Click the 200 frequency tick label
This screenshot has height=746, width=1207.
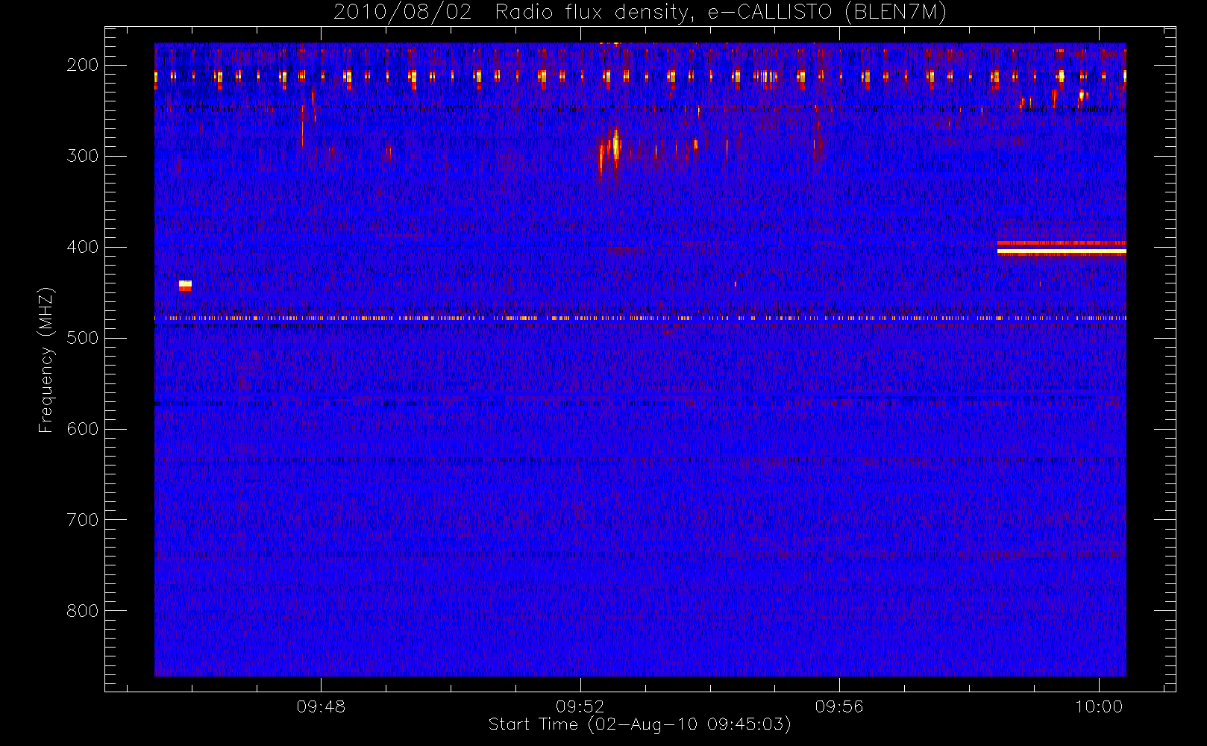(83, 65)
